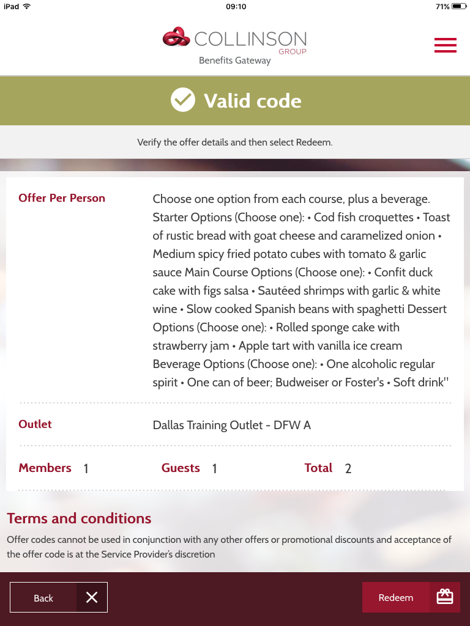Tap the Wi-Fi icon in status bar

coord(26,6)
